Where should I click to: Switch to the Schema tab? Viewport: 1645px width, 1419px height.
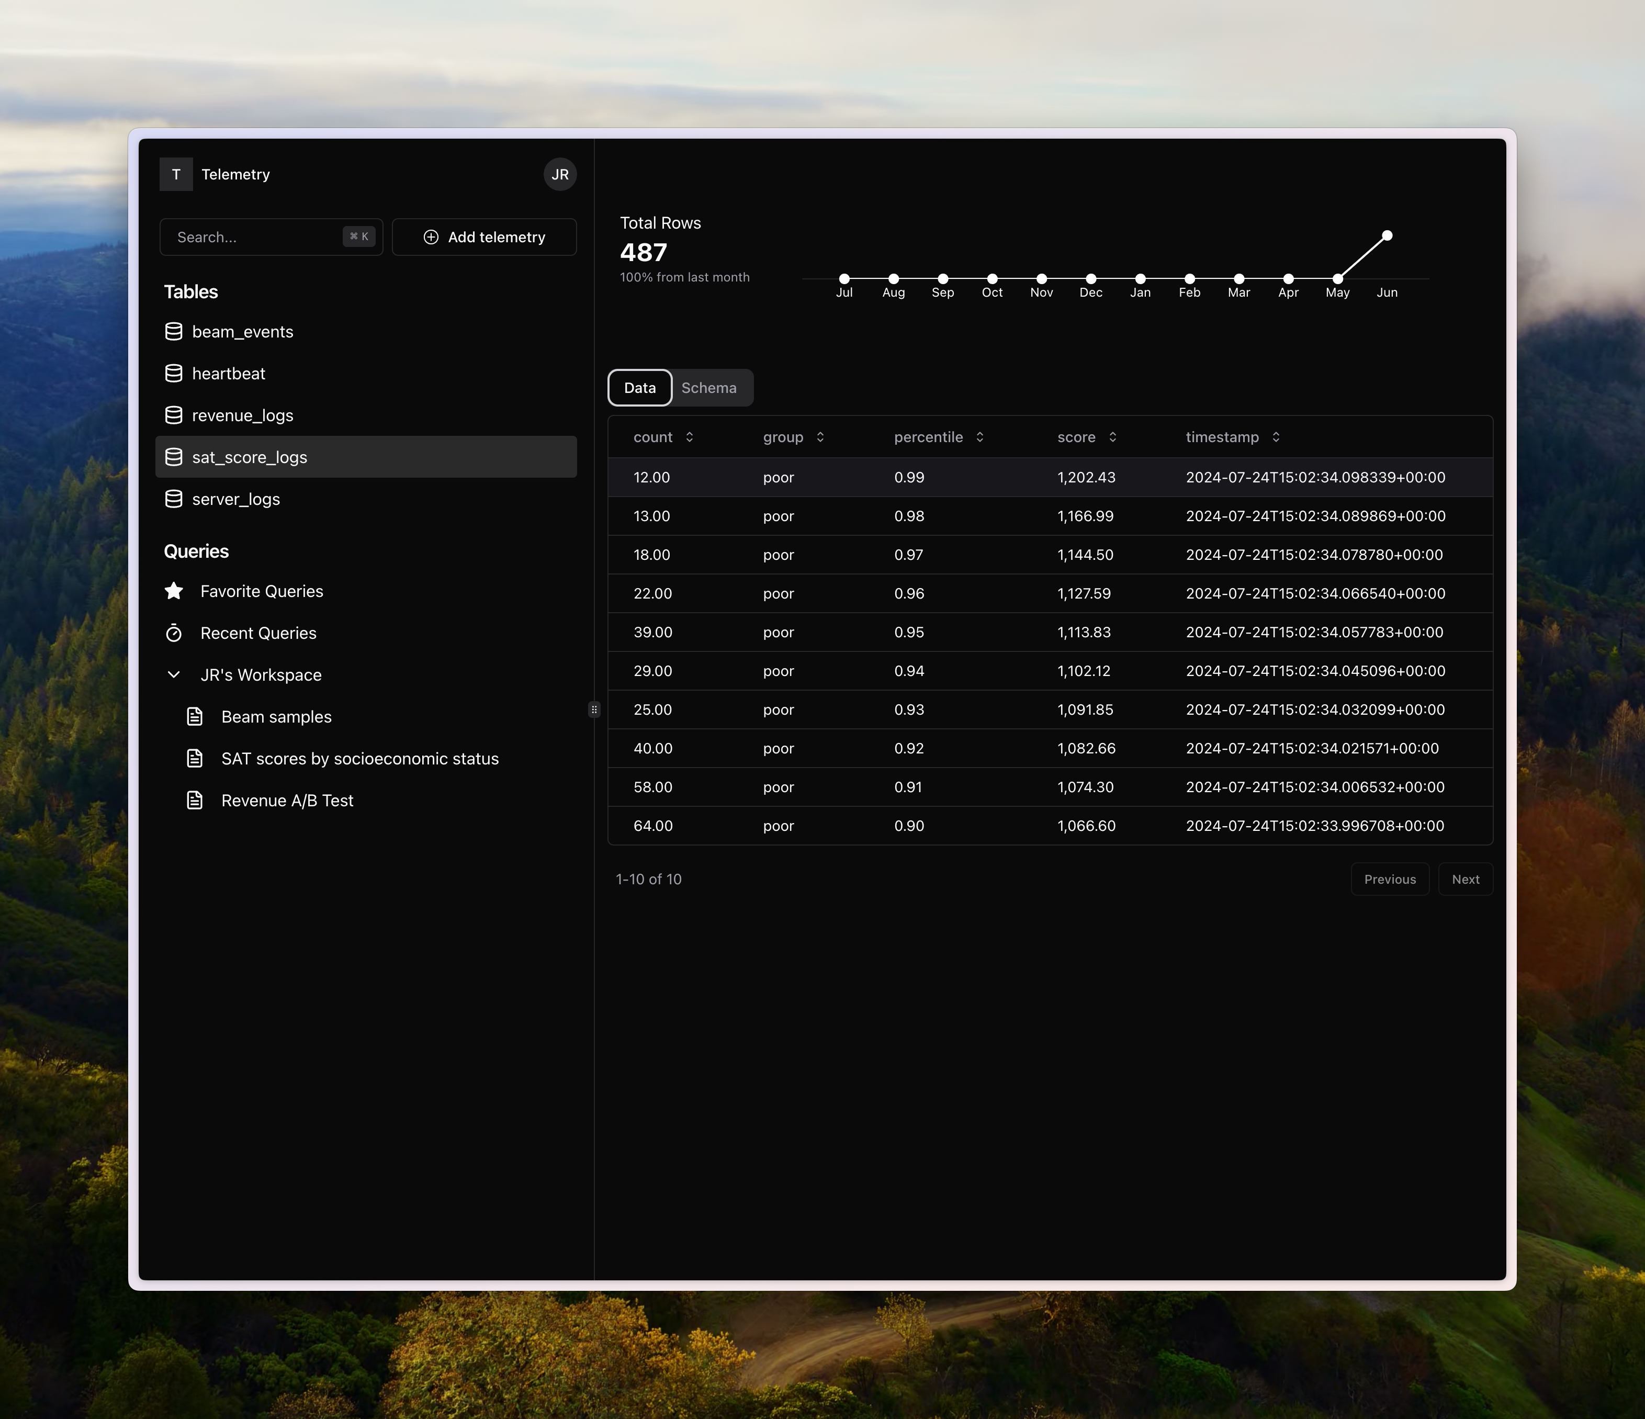pos(709,388)
